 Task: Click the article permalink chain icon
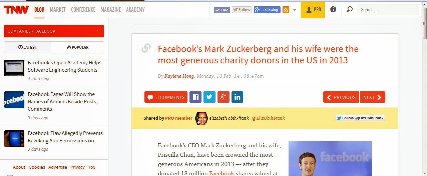tap(146, 48)
